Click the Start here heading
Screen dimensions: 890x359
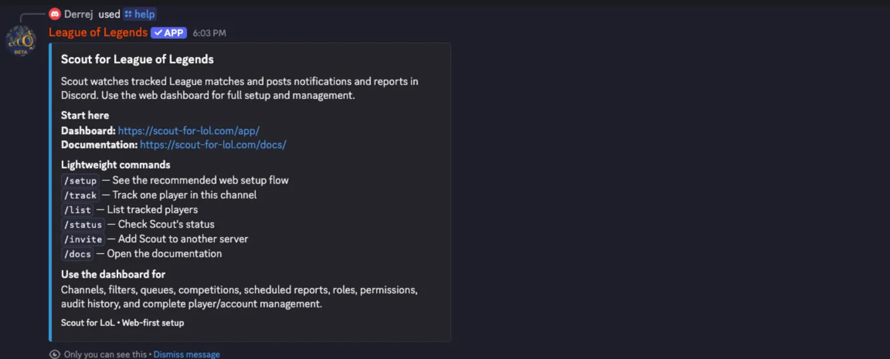[x=85, y=115]
